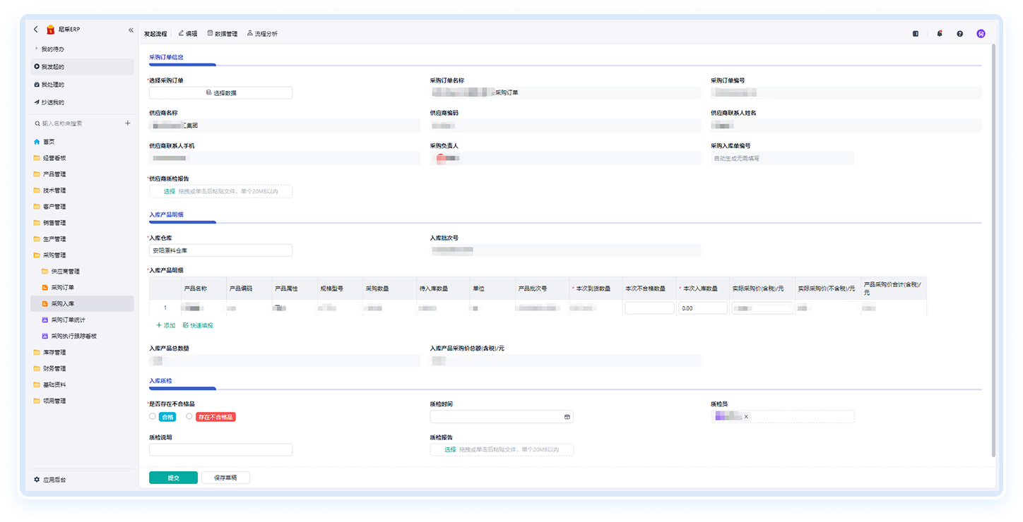Click the 提交 submit button

point(173,478)
